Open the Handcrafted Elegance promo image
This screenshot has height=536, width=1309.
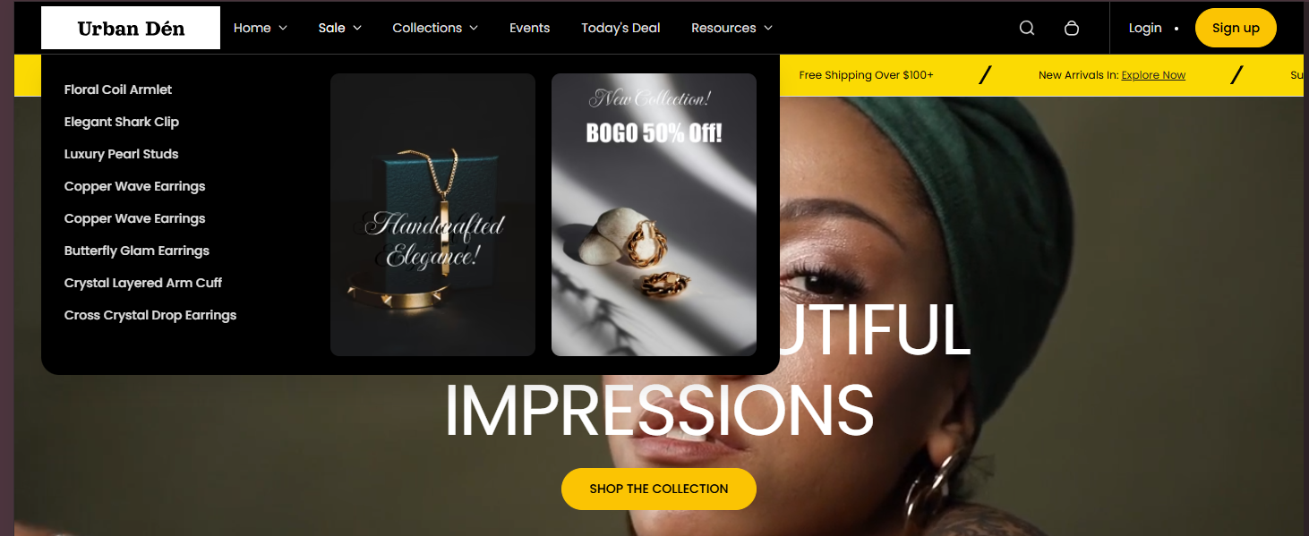(x=432, y=215)
